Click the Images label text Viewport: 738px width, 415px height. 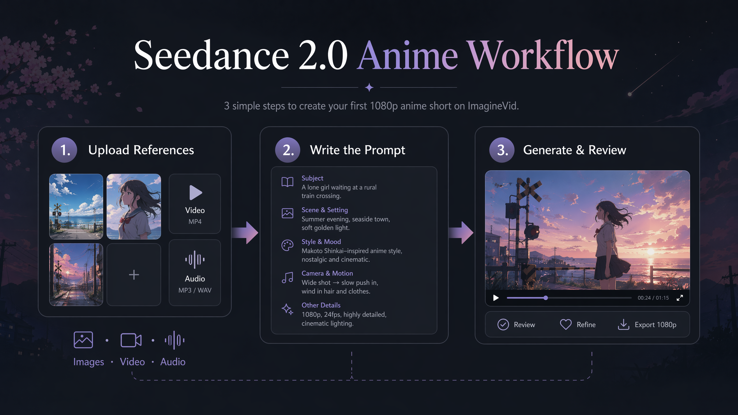tap(89, 362)
